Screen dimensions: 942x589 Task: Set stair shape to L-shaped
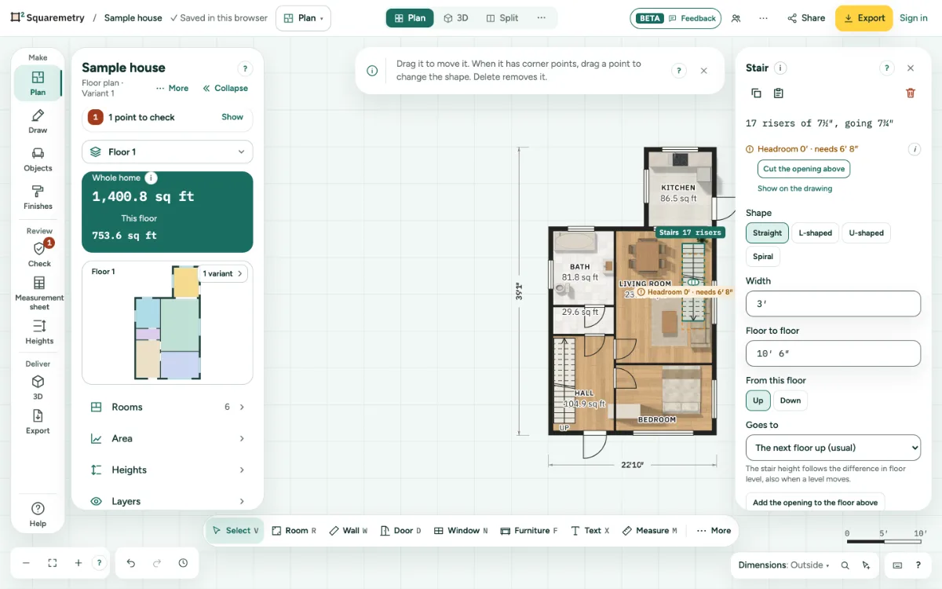[815, 233]
